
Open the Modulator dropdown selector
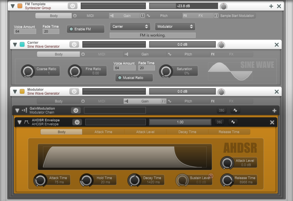tap(175, 26)
